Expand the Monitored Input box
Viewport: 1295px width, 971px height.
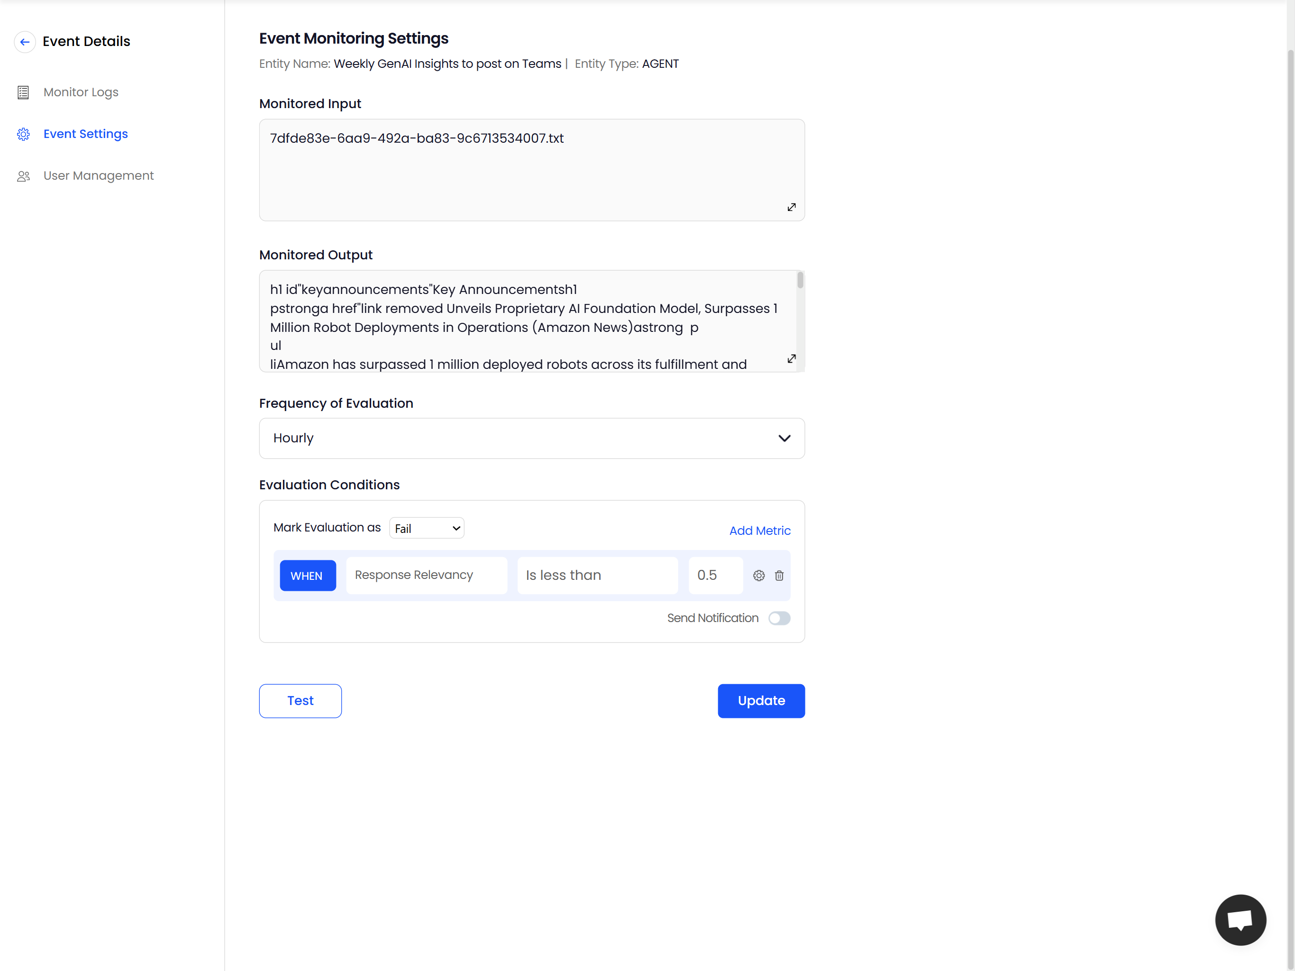pos(792,207)
